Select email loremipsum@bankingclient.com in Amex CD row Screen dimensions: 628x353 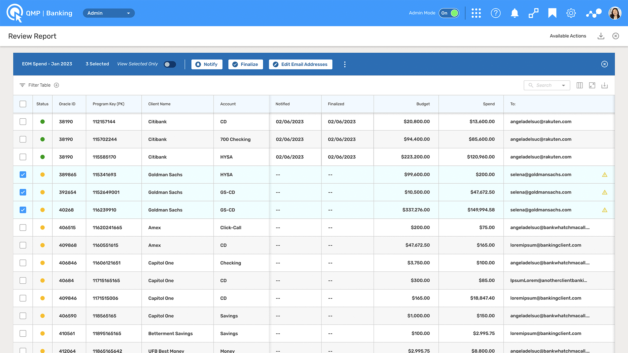pyautogui.click(x=546, y=245)
